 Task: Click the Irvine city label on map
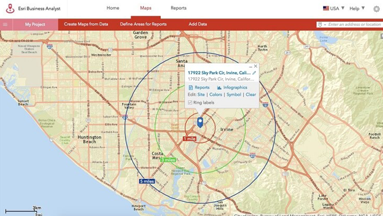[227, 129]
